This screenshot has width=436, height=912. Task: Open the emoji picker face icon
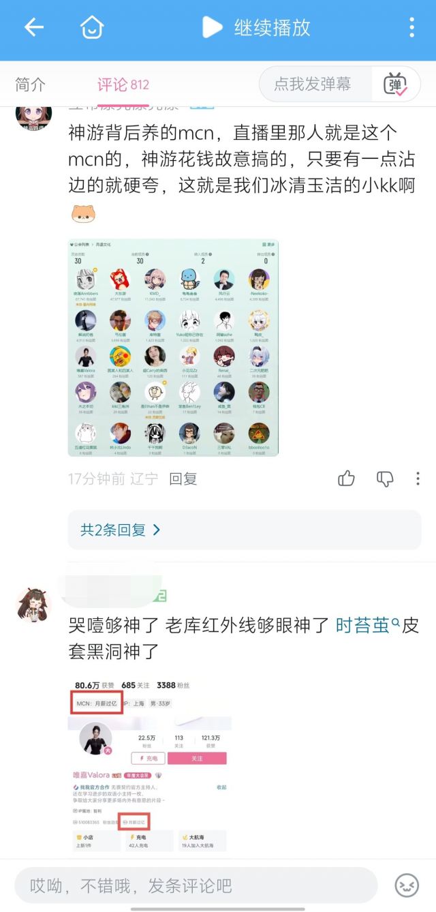click(407, 885)
